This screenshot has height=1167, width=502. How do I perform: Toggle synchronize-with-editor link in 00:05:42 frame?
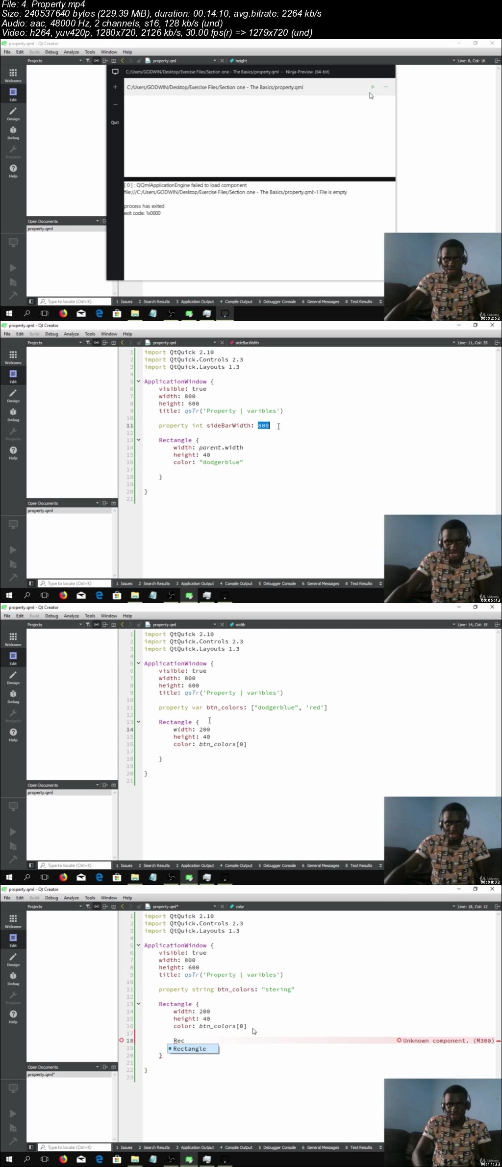[97, 343]
